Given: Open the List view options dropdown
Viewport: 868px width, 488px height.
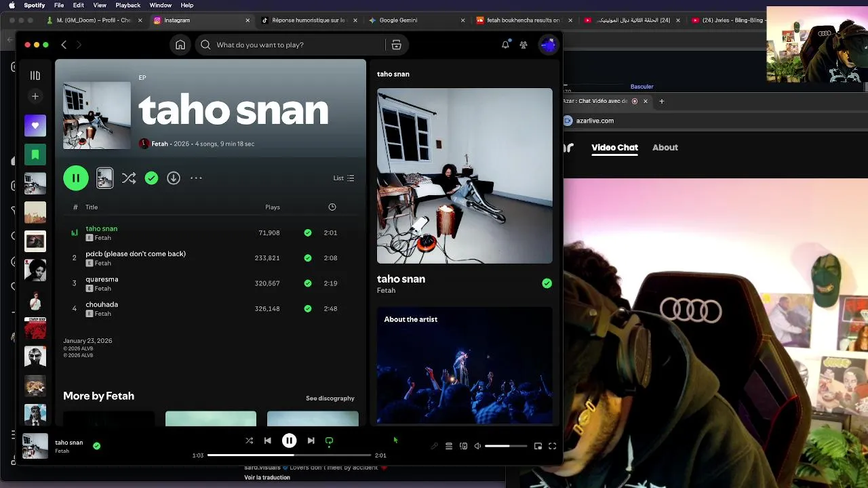Looking at the screenshot, I should [344, 178].
